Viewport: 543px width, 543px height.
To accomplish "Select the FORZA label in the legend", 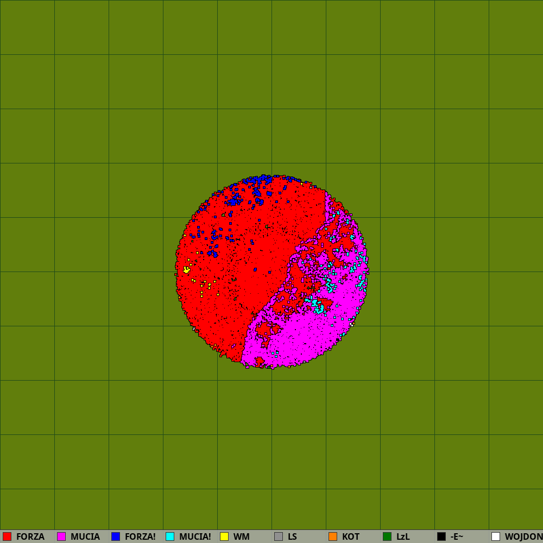I will (30, 537).
